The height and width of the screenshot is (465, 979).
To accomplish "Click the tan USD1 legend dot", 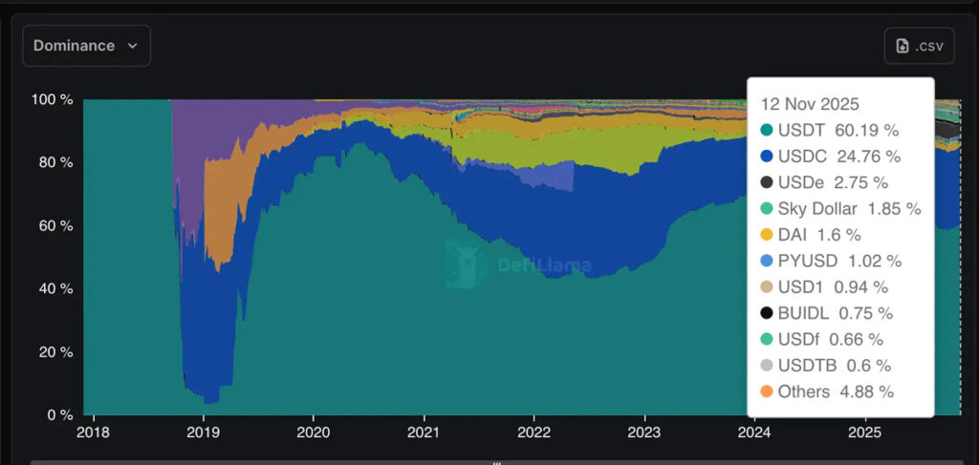I will point(767,286).
